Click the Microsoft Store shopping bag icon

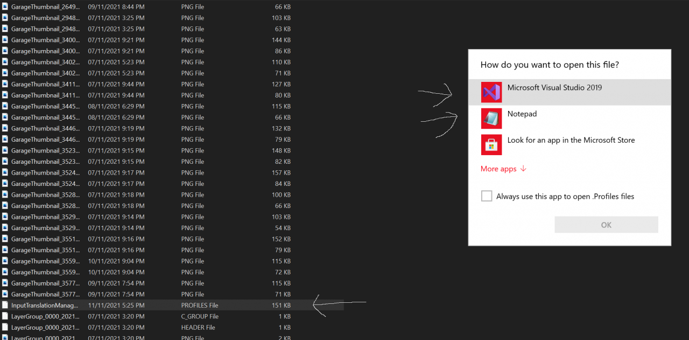click(x=491, y=144)
